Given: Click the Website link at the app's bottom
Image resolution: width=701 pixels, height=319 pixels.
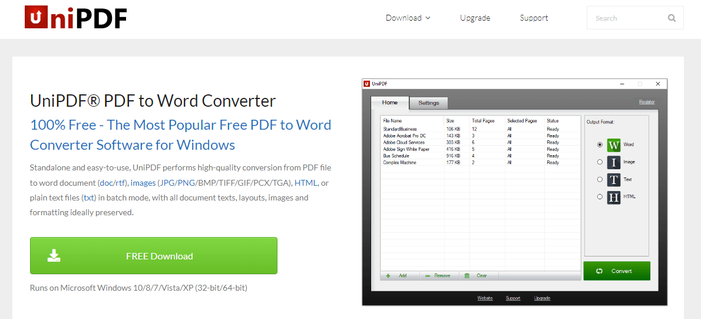Looking at the screenshot, I should point(485,298).
